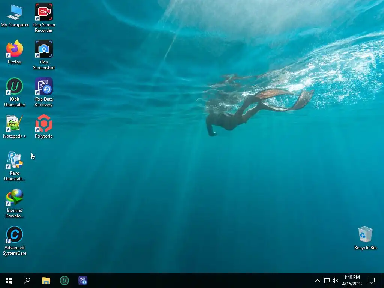Select the Polytoria desktop shortcut
Viewport: 384px width, 288px height.
43,127
